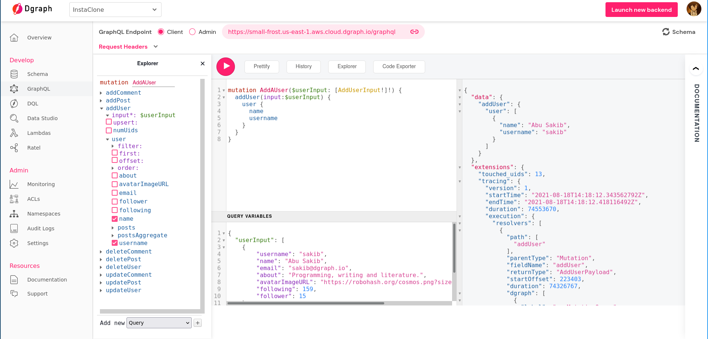
Task: Open the Lambdas icon
Action: click(14, 133)
